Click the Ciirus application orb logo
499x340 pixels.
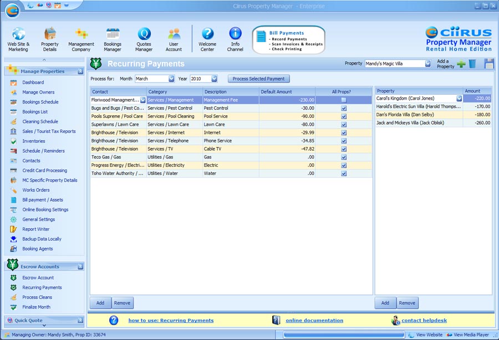[x=12, y=11]
